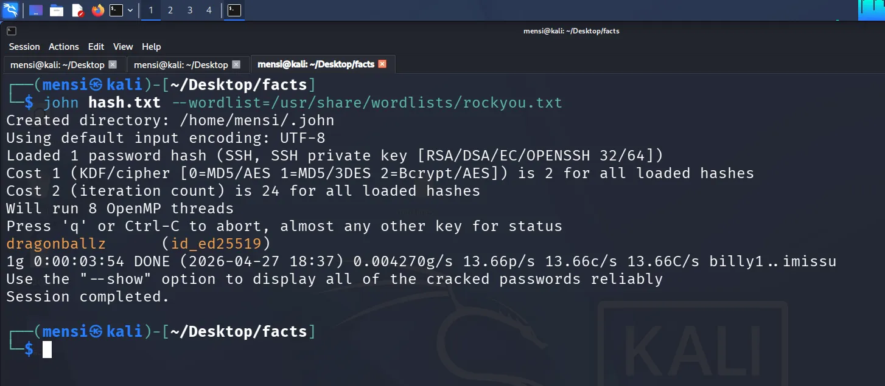Viewport: 885px width, 386px height.
Task: Switch to workspace 4
Action: coord(209,10)
